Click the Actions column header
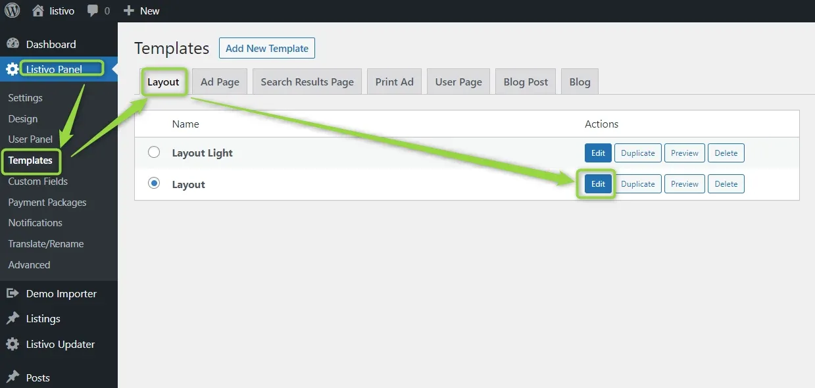Screen dimensions: 815x388 tap(602, 124)
